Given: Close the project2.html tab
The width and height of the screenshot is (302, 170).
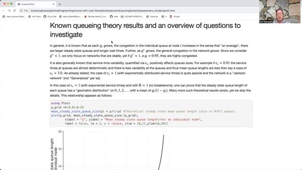Looking at the screenshot, I should coord(53,4).
